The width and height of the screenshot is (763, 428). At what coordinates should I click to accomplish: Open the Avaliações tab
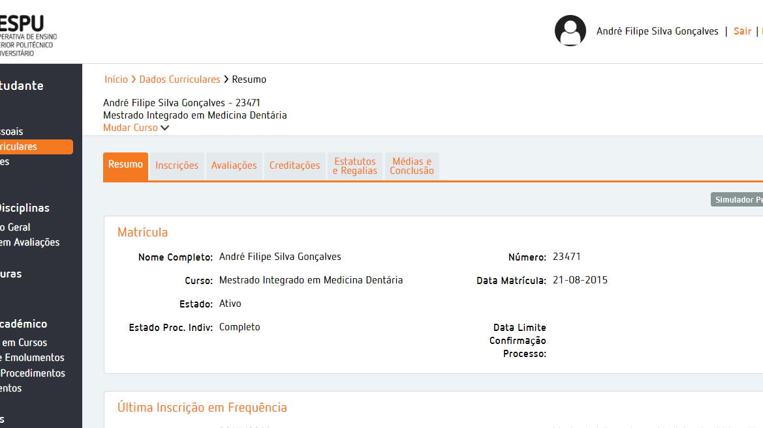[234, 166]
